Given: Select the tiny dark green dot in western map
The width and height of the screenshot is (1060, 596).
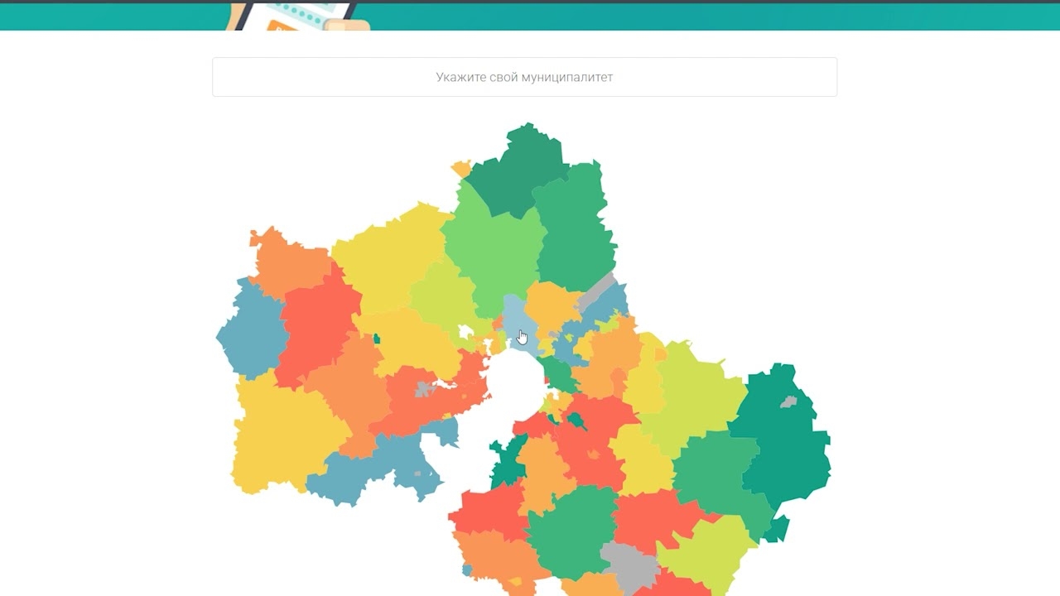Looking at the screenshot, I should [377, 339].
